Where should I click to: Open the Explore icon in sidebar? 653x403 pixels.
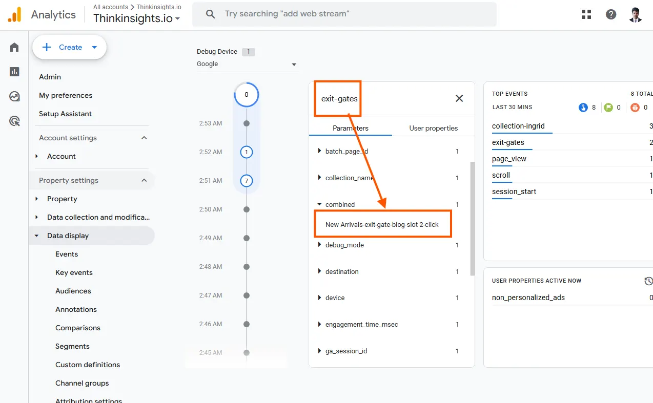pyautogui.click(x=14, y=96)
